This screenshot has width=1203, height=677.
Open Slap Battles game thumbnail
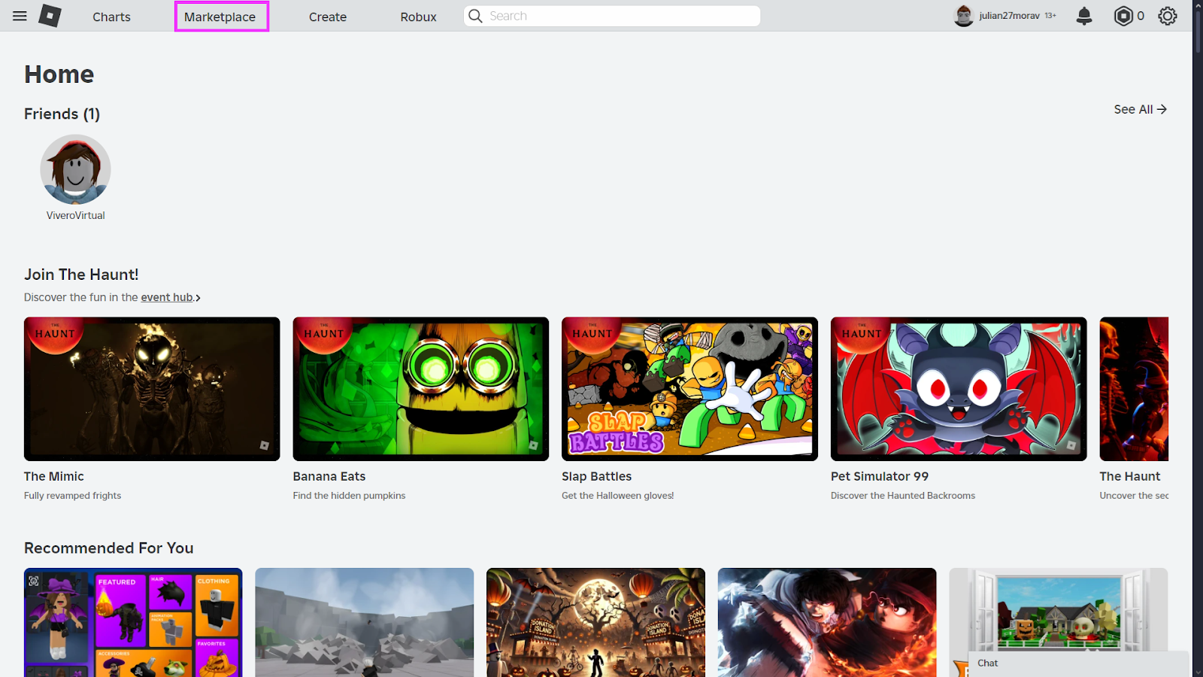[689, 389]
